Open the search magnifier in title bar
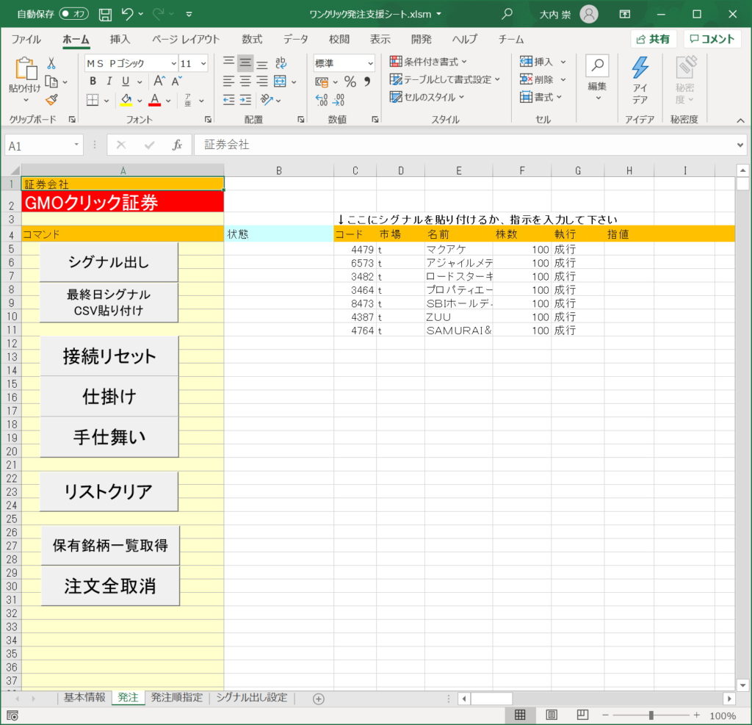This screenshot has width=752, height=725. pyautogui.click(x=507, y=15)
